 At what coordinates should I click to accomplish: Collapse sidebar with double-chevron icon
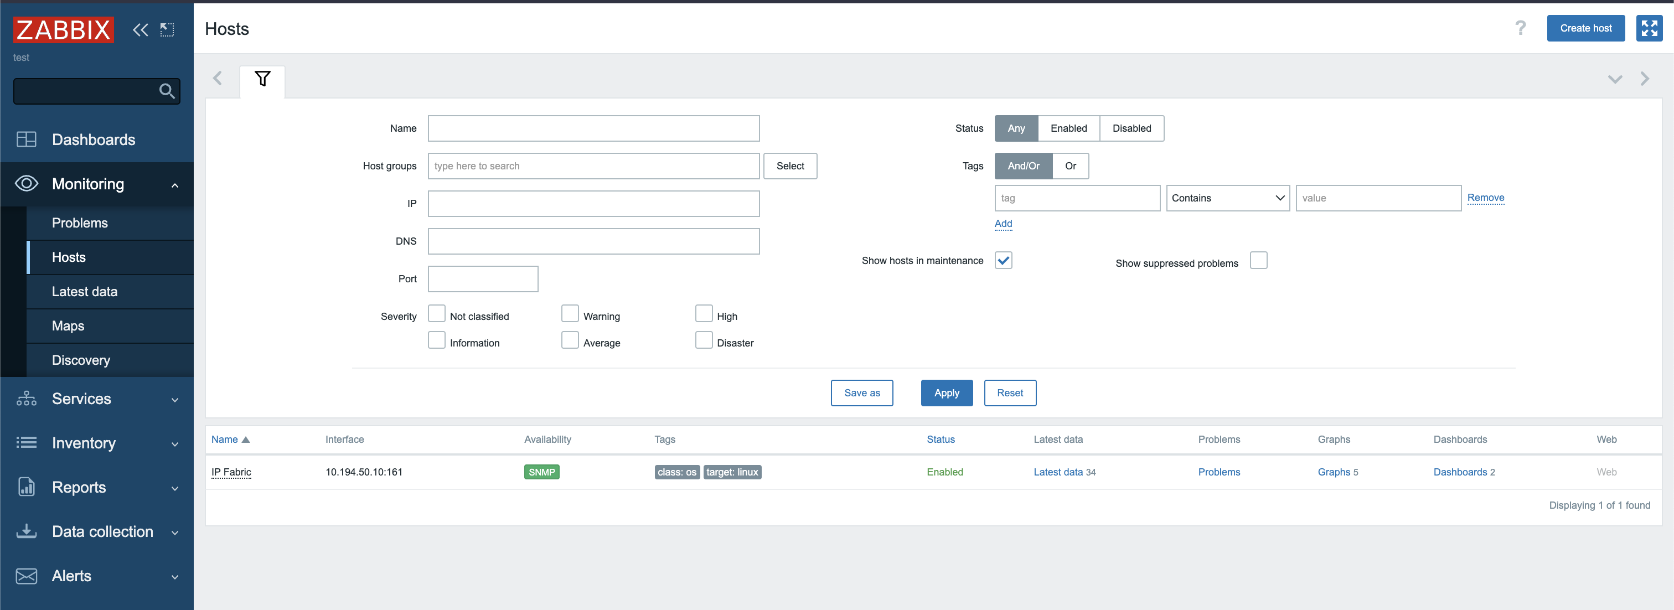tap(141, 29)
